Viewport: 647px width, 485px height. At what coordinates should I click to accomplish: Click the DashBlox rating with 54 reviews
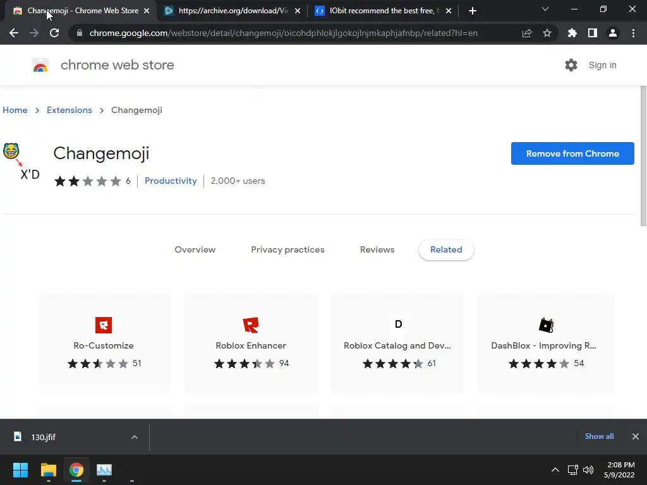pos(546,363)
